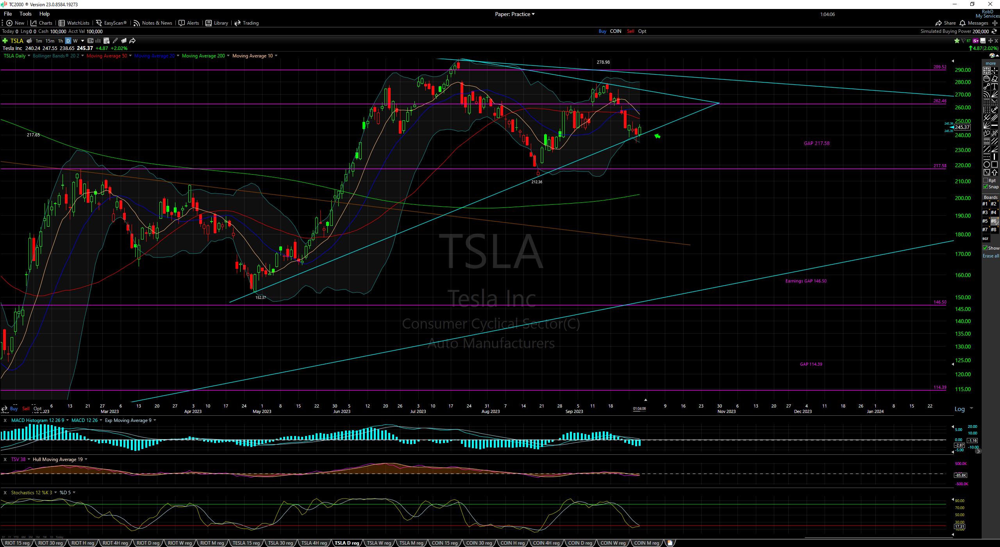Select the anchor drawing tool
Image resolution: width=1000 pixels, height=547 pixels.
click(995, 110)
